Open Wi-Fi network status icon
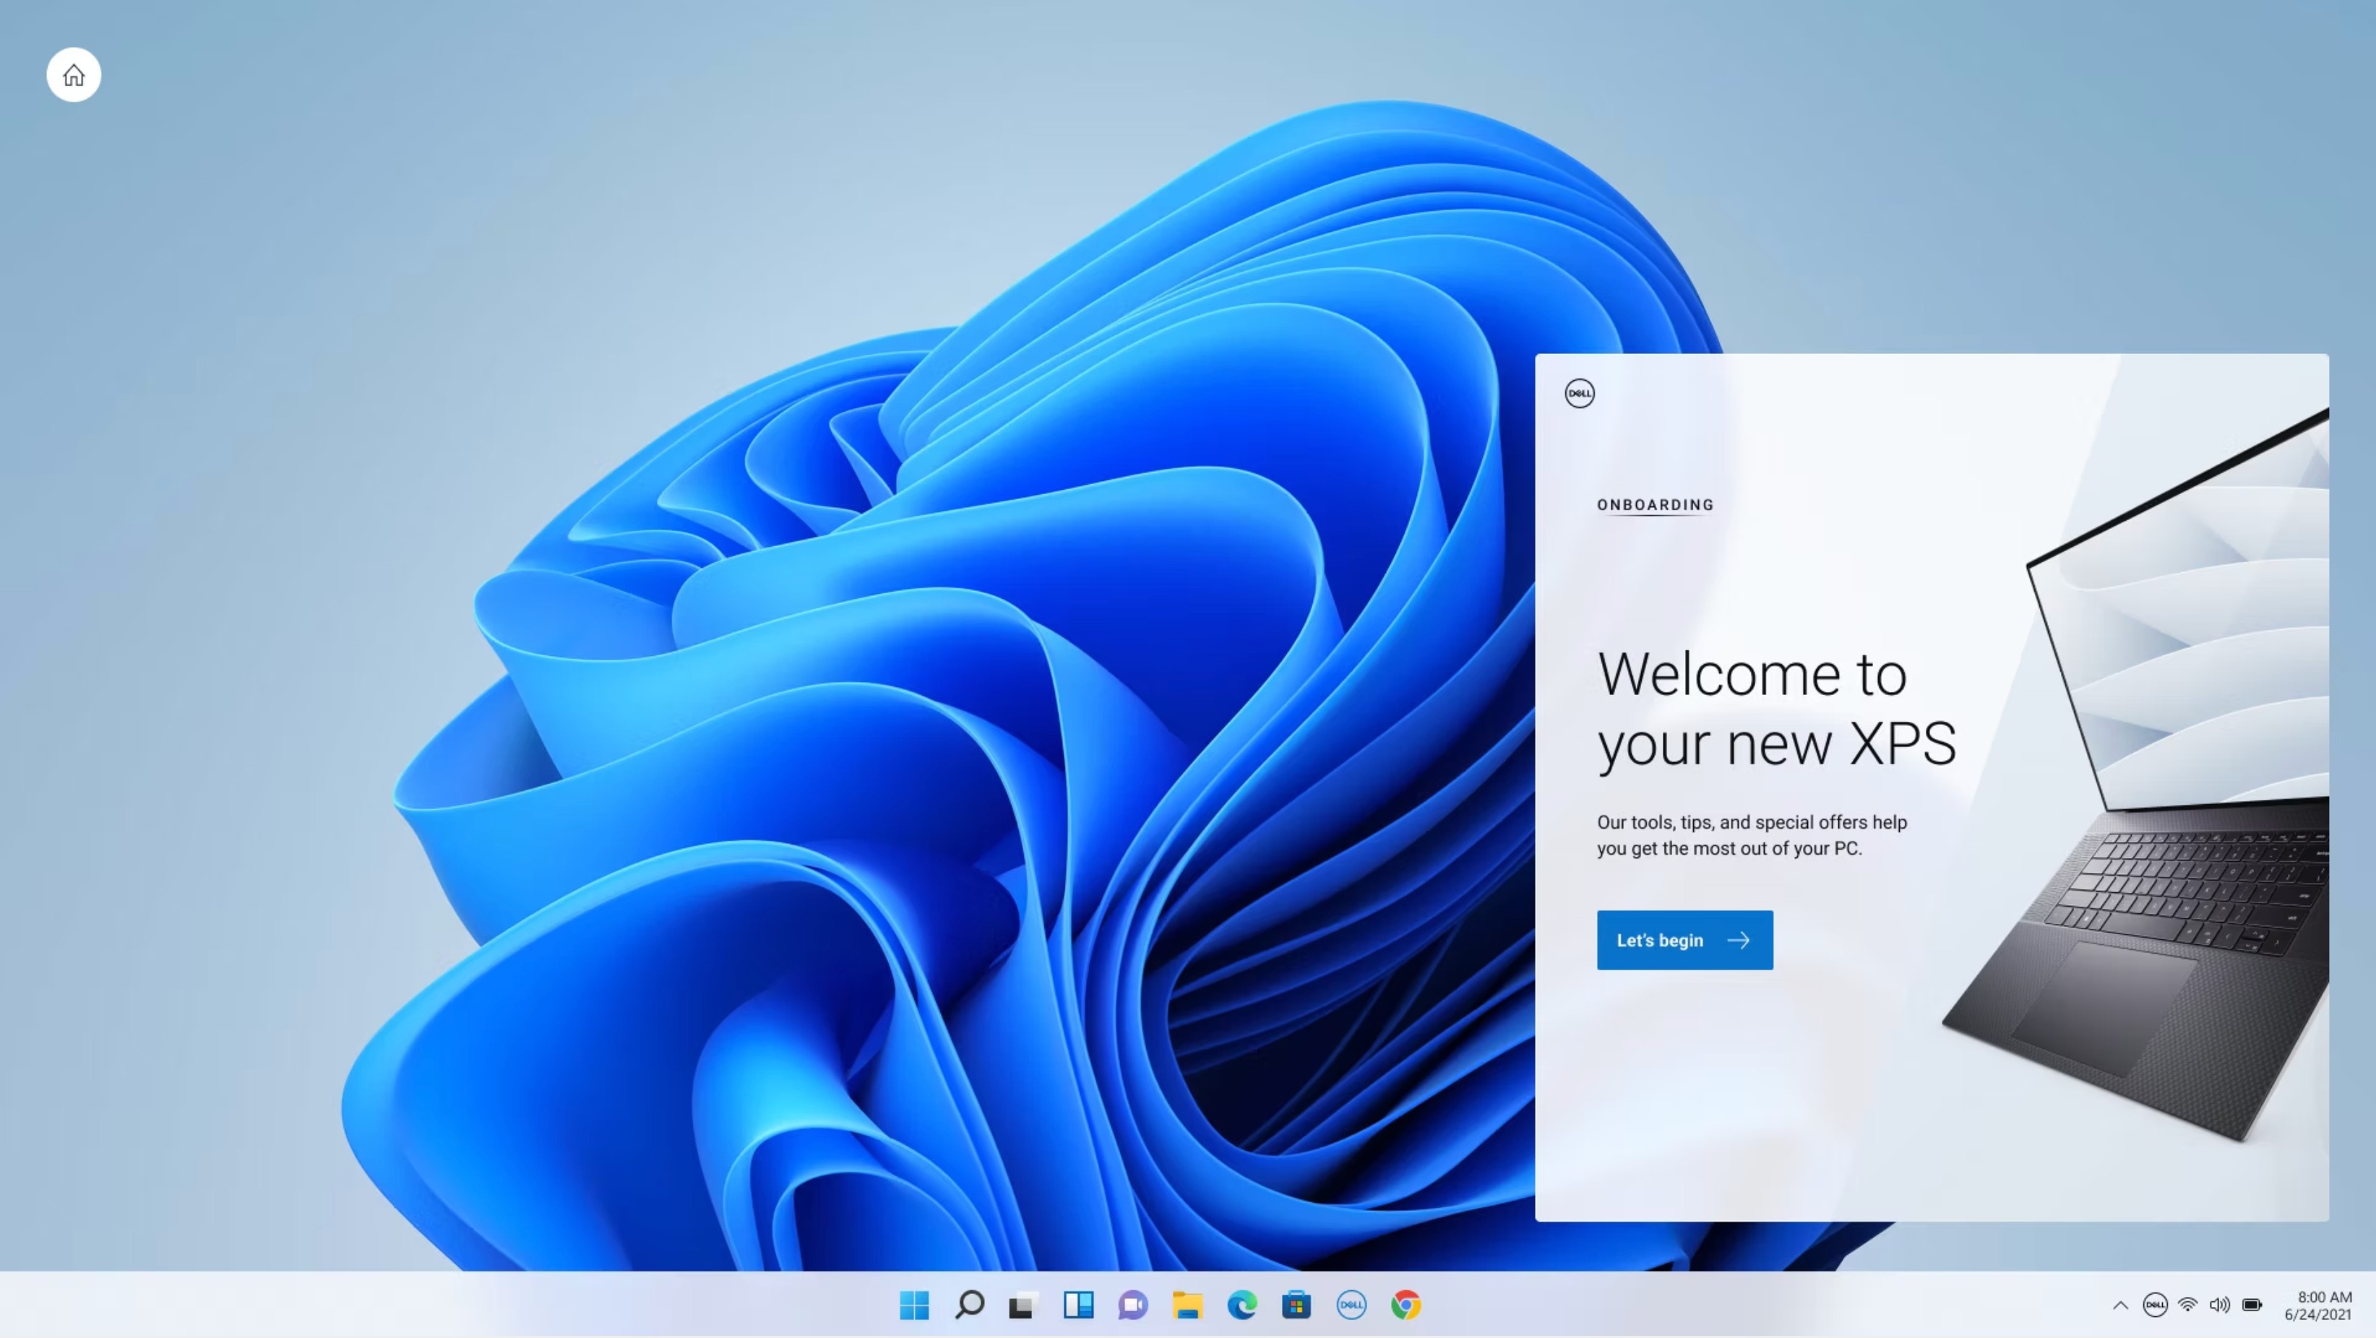Image resolution: width=2376 pixels, height=1338 pixels. [x=2187, y=1304]
